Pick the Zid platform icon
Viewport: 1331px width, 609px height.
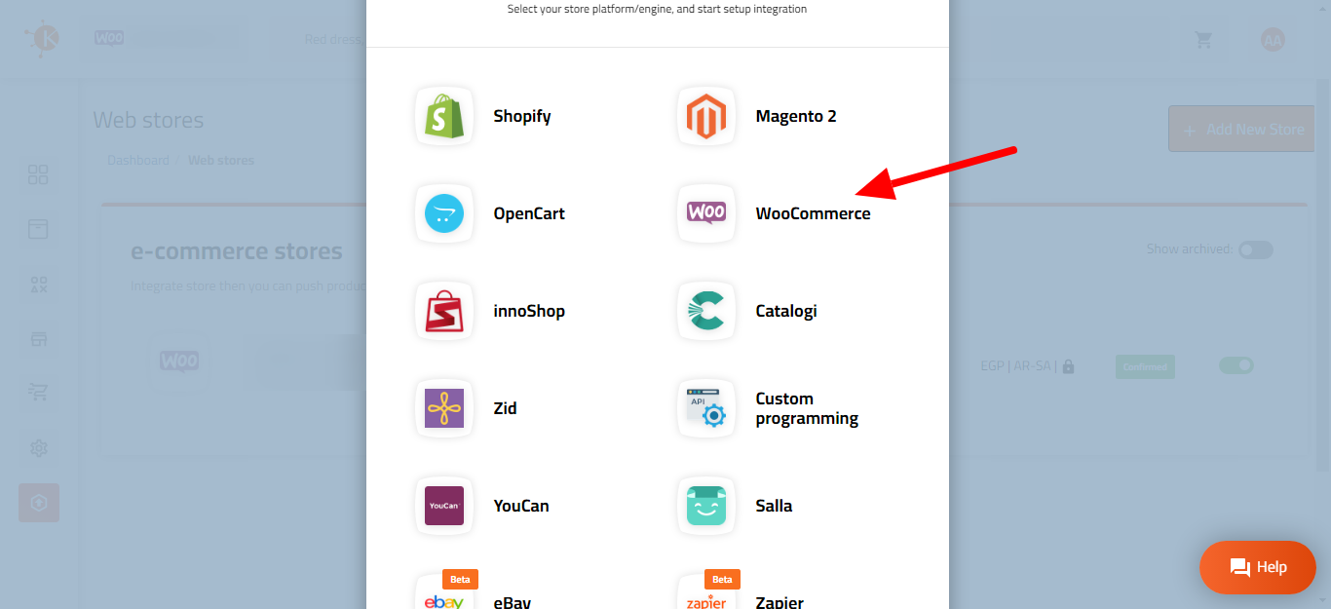[444, 408]
